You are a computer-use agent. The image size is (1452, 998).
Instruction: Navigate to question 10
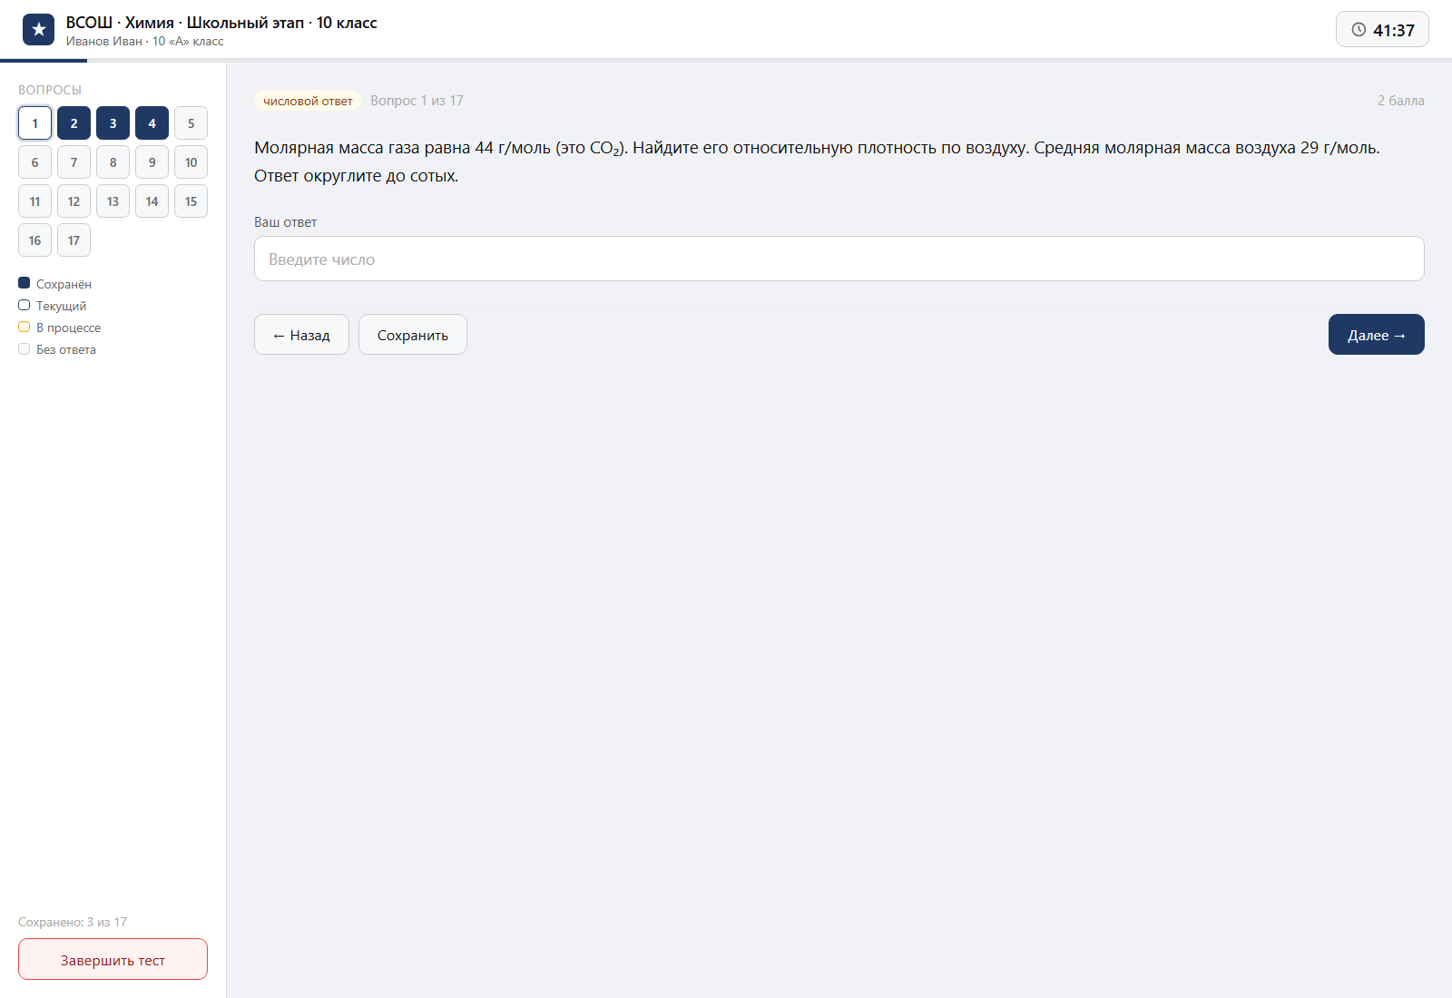click(x=191, y=162)
